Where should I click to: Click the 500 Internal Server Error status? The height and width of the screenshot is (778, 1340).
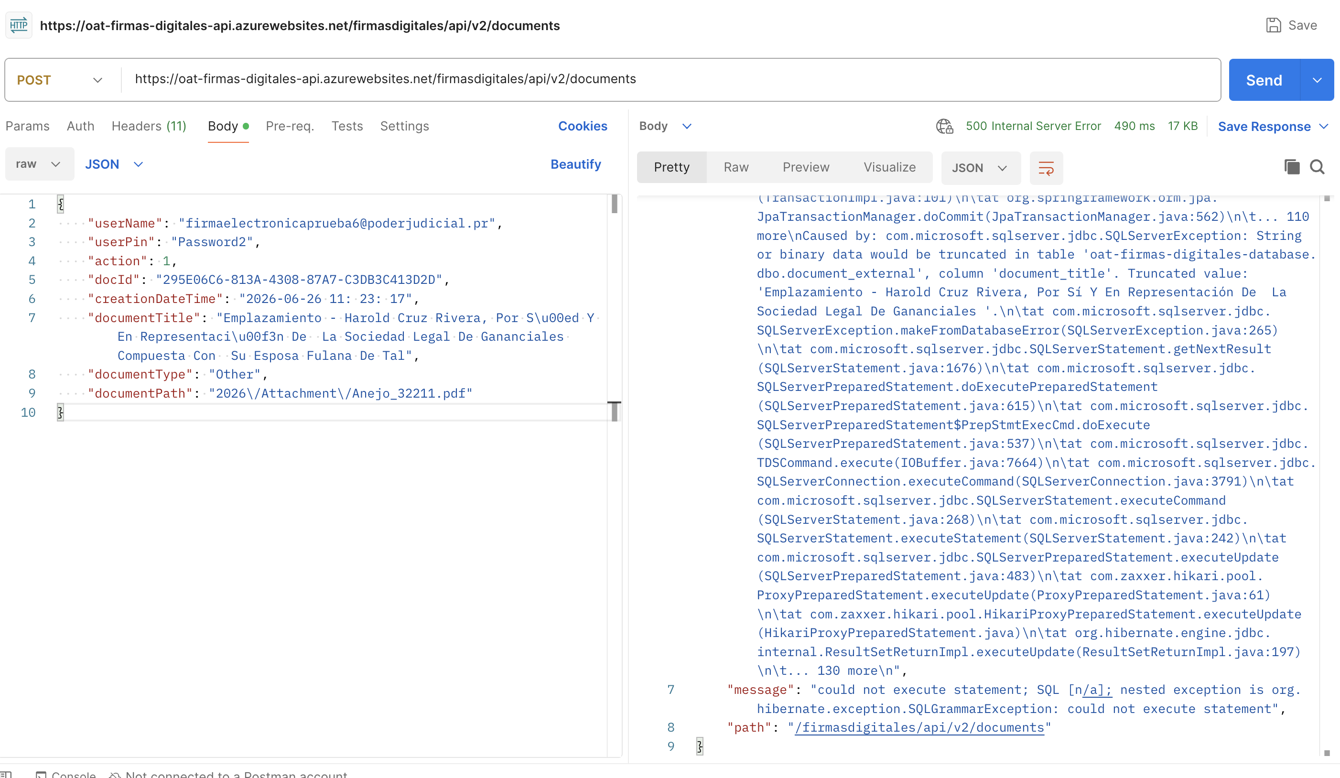[x=1033, y=126]
